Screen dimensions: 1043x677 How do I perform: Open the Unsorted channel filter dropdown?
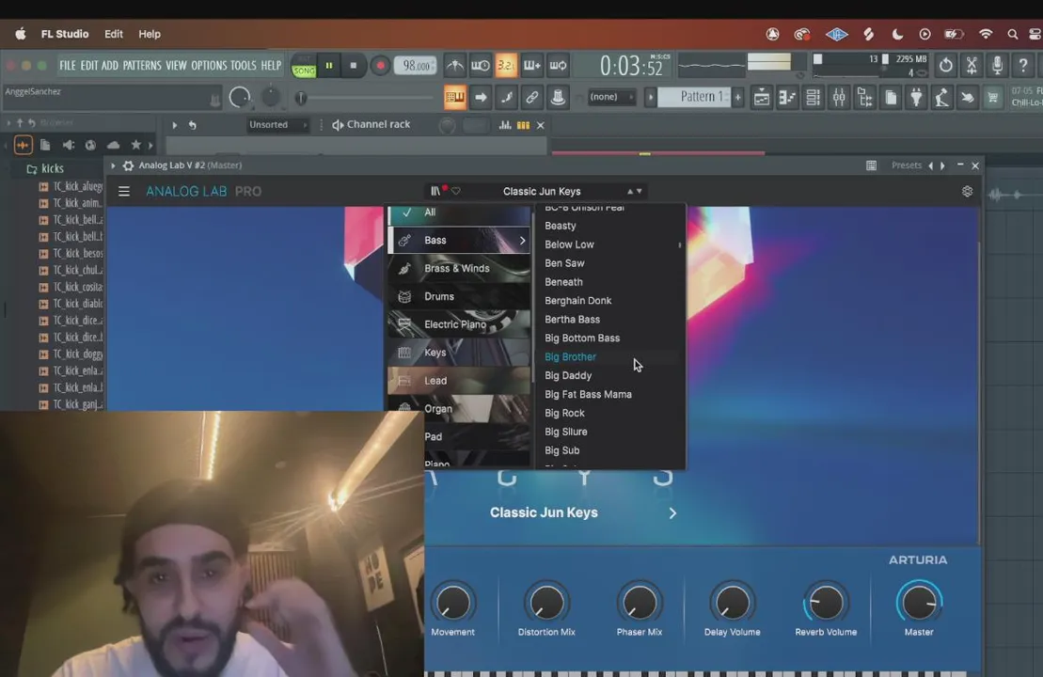(x=277, y=125)
